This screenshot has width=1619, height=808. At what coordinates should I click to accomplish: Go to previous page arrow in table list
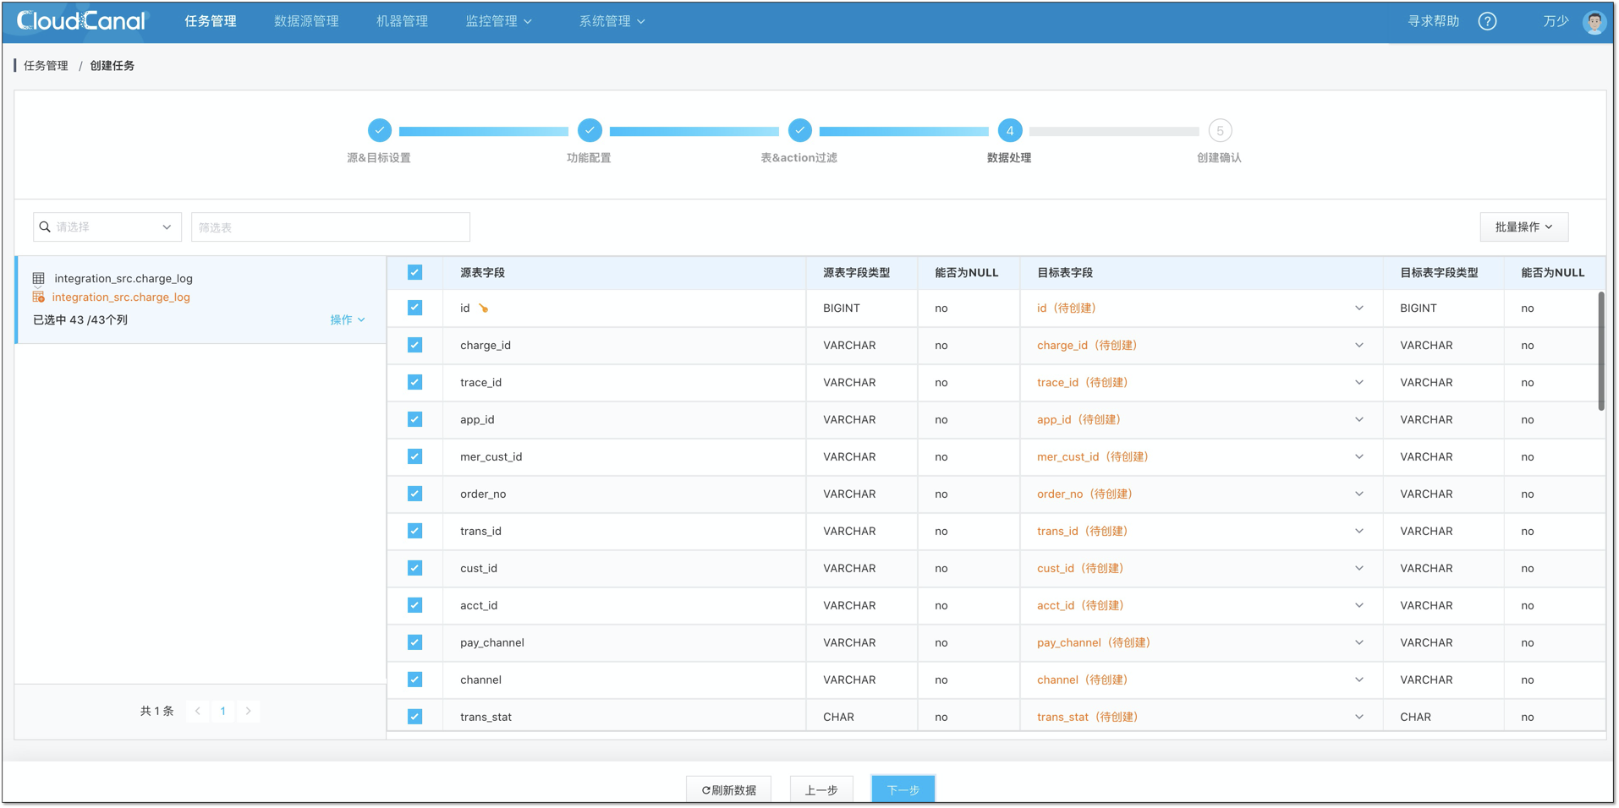[198, 711]
